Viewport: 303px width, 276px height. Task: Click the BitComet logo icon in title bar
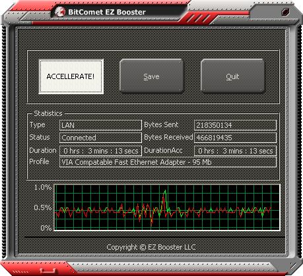pyautogui.click(x=60, y=12)
